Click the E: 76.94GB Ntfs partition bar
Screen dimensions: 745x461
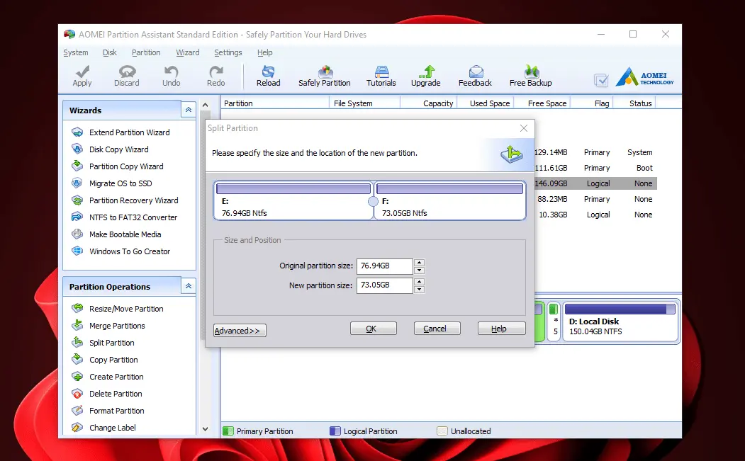(x=293, y=201)
